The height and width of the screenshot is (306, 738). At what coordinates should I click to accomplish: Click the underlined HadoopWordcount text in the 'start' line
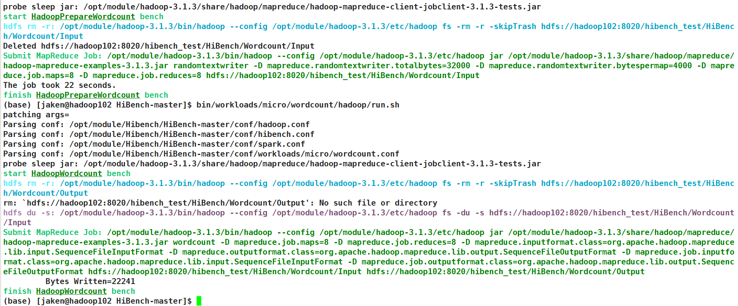(67, 173)
